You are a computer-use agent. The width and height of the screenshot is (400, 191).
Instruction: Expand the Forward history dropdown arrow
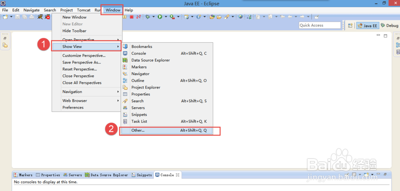(308, 17)
